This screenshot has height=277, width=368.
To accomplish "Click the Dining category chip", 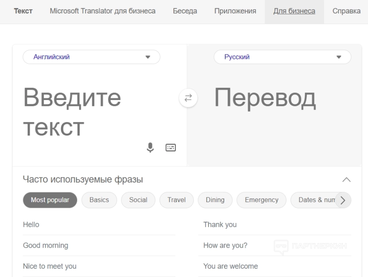I will 215,200.
